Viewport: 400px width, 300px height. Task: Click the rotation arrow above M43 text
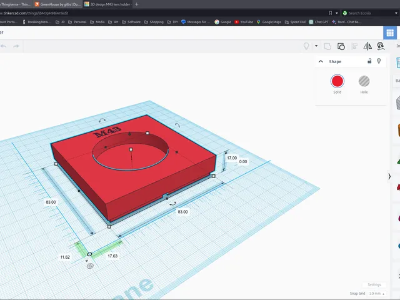[102, 121]
